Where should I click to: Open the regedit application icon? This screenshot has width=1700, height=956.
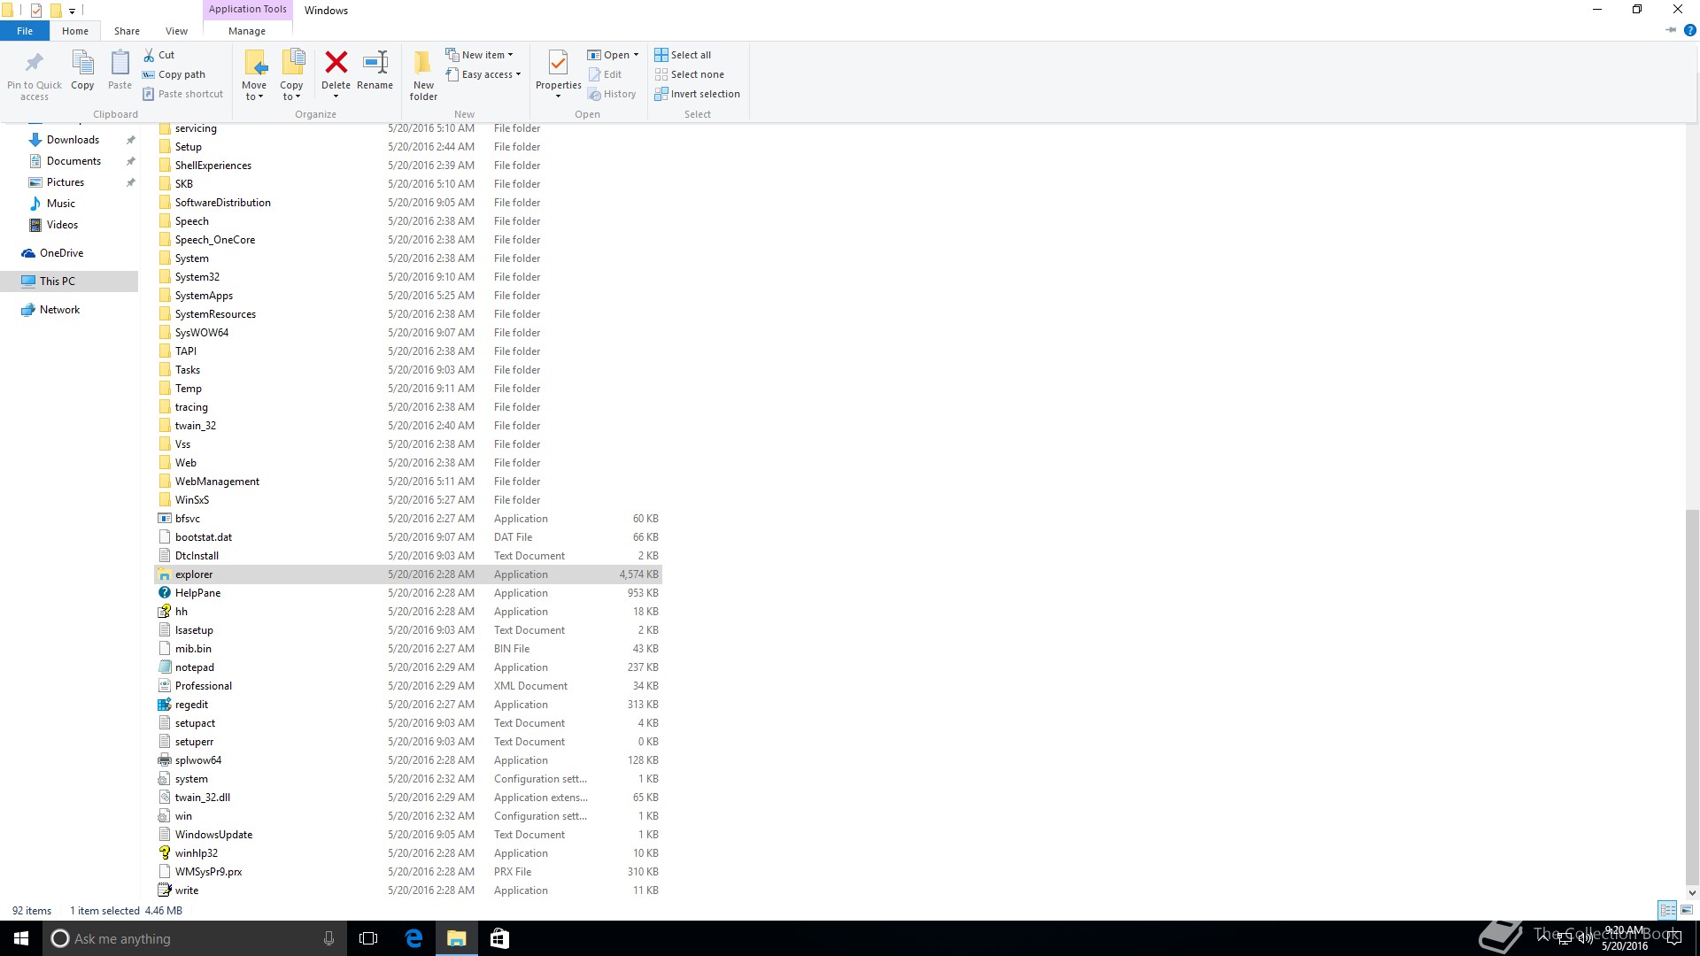point(165,705)
